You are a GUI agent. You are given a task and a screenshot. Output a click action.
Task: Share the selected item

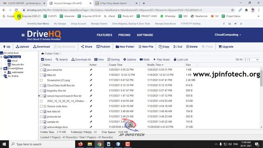pos(87,46)
